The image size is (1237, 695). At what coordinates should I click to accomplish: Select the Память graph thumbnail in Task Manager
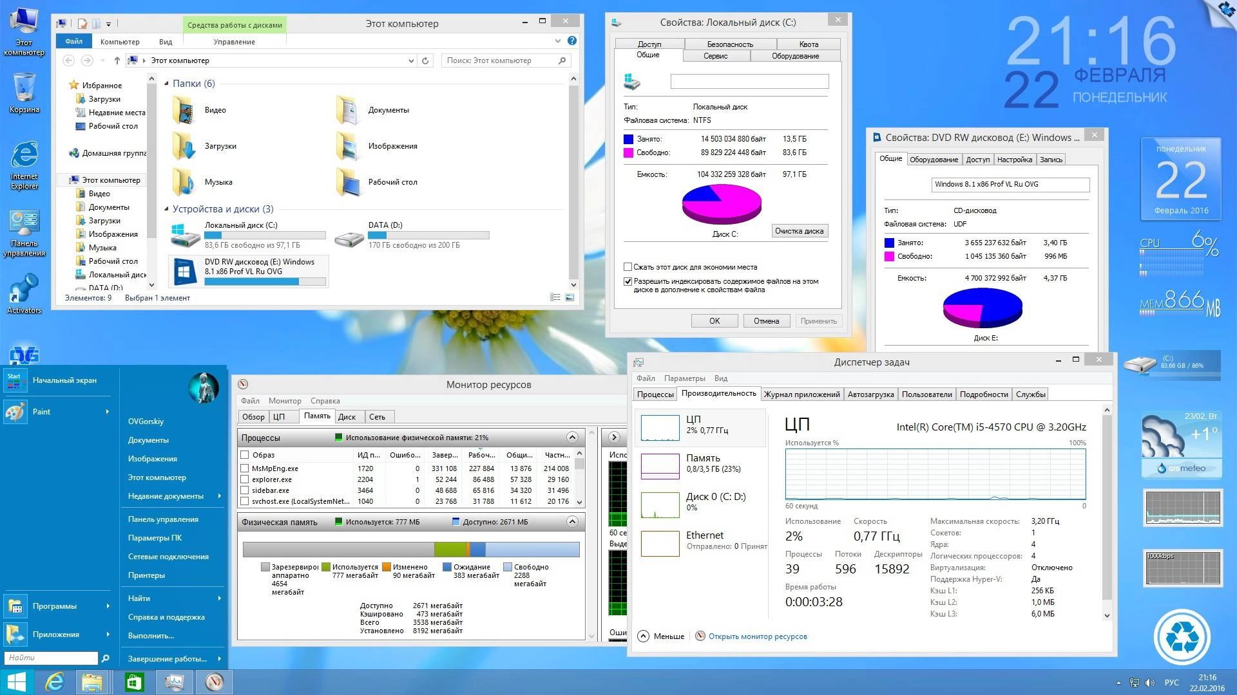coord(659,465)
